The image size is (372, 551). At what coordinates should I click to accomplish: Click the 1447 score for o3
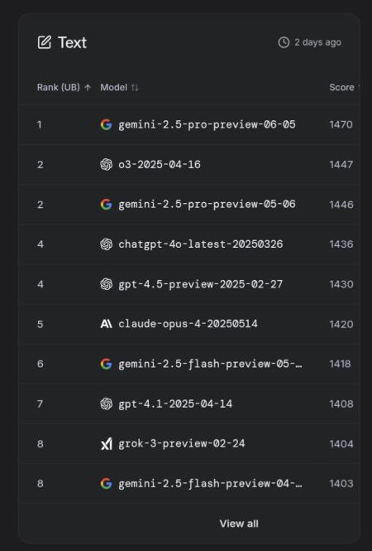341,164
